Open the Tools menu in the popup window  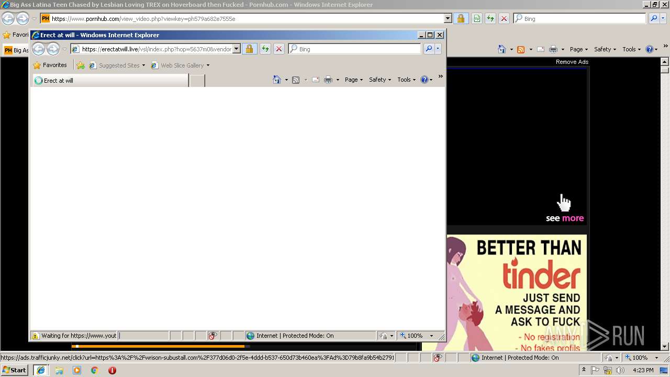pos(406,80)
